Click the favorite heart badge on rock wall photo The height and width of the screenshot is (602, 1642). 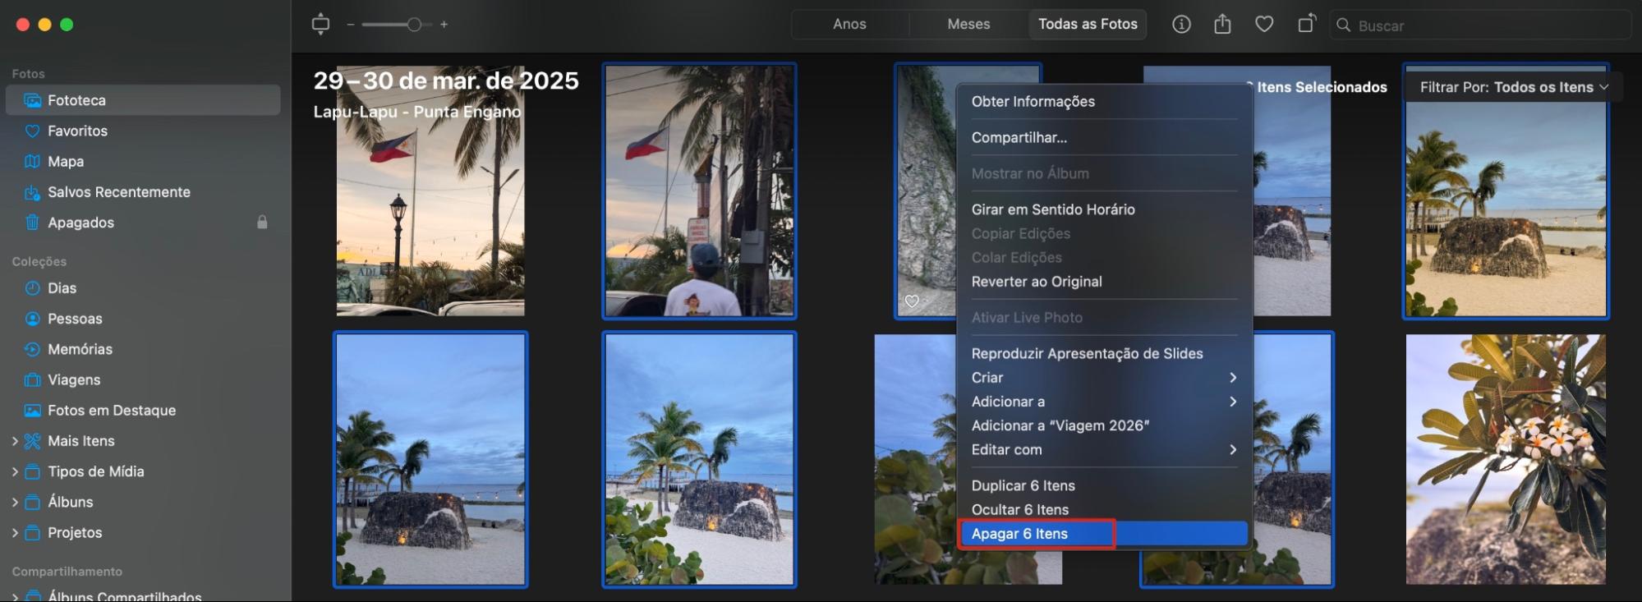click(912, 301)
